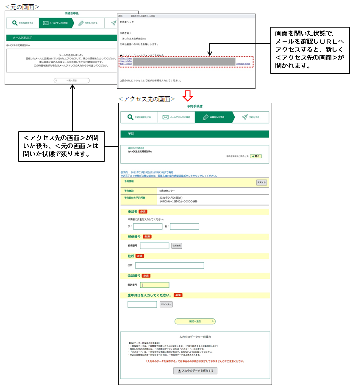
Task: Click the pencil icon on 内容を入力する step
Action: pos(206,117)
